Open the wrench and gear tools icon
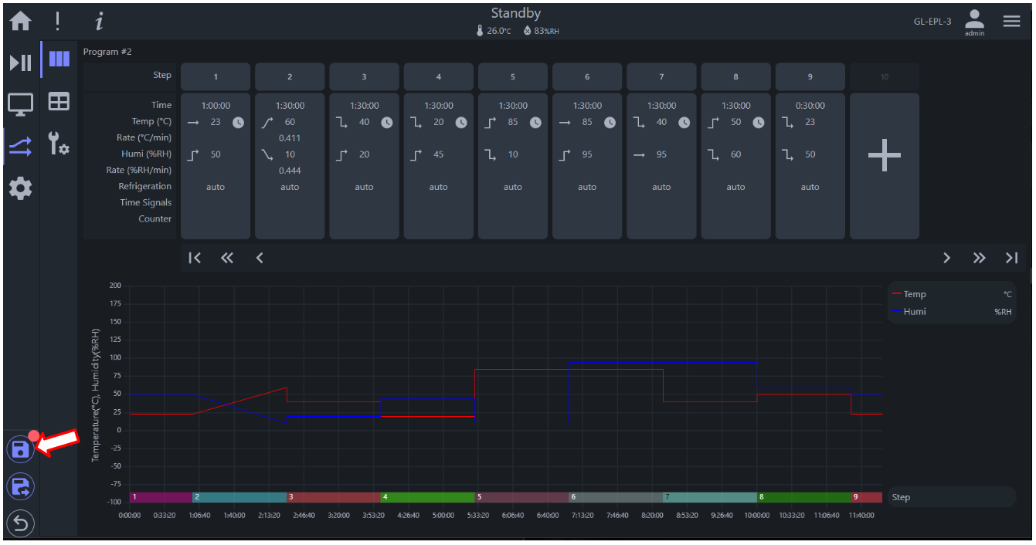This screenshot has width=1036, height=545. (59, 143)
